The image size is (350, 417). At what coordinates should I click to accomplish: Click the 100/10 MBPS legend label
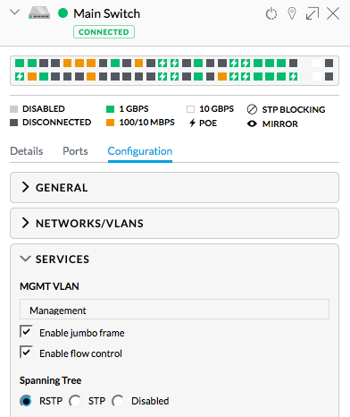click(x=147, y=123)
